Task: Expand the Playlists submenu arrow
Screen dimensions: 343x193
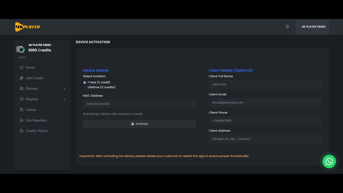Action: (64, 99)
